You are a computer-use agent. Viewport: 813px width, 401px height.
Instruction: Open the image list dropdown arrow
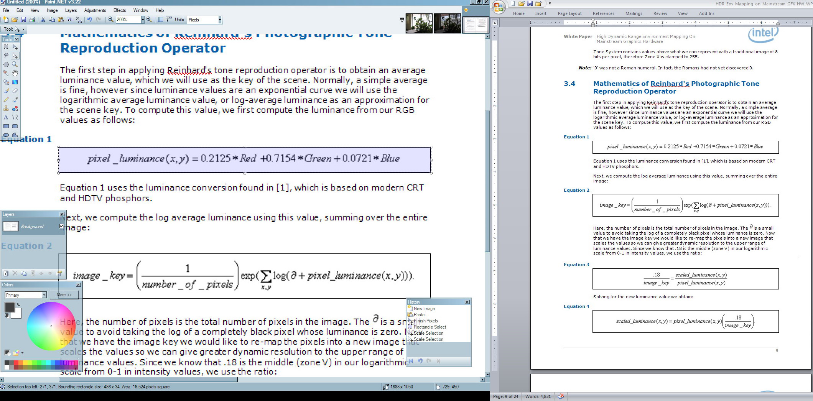(402, 20)
